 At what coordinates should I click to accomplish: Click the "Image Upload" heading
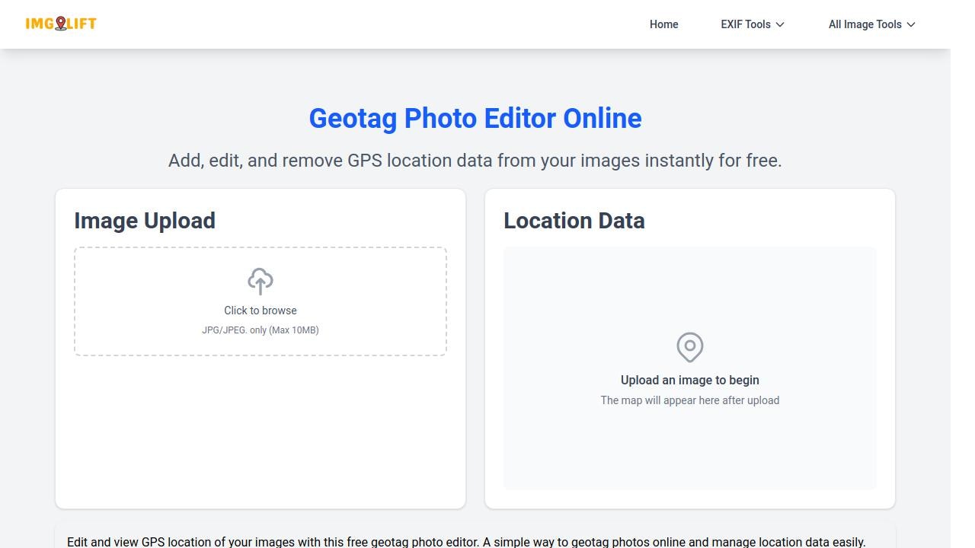145,221
